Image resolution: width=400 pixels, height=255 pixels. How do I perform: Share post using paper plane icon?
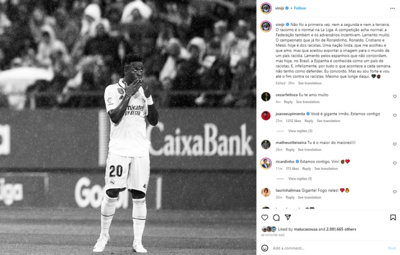[287, 217]
